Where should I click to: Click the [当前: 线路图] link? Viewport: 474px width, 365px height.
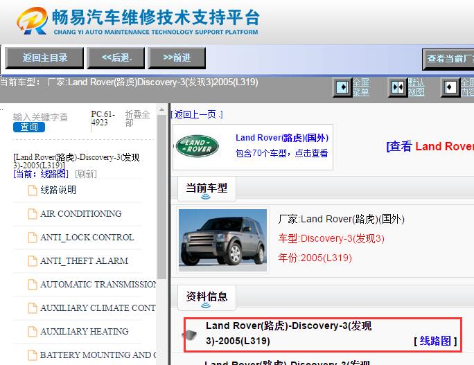[41, 174]
